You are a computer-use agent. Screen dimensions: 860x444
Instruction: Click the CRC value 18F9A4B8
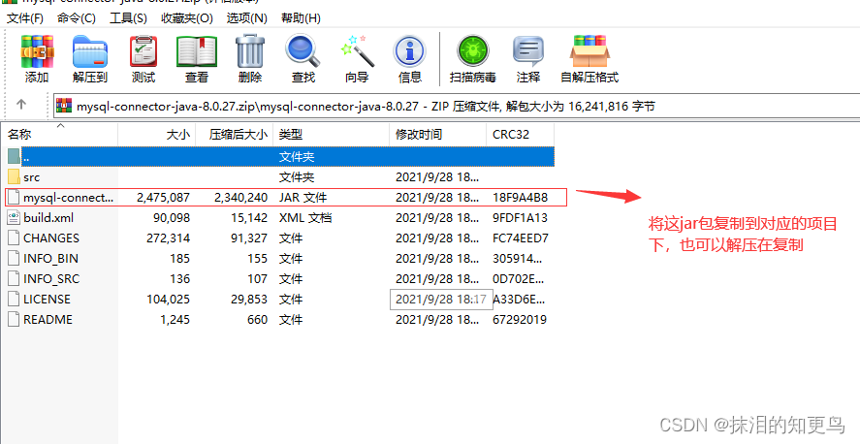pos(520,198)
